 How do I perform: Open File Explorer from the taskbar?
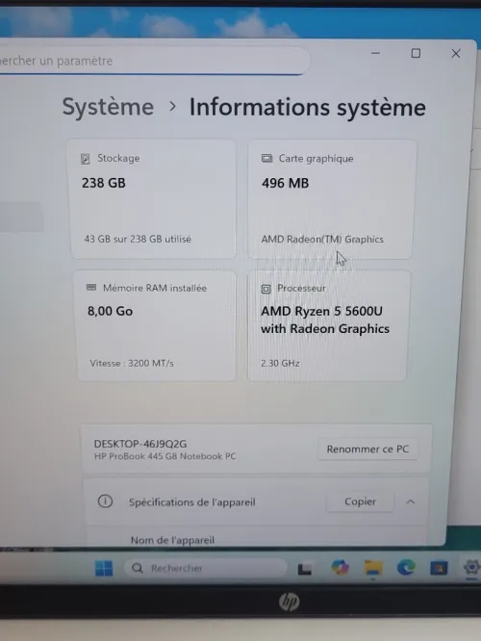click(373, 568)
